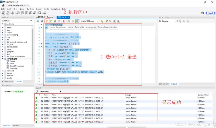Click the Save script floppy disk icon

(x=42, y=21)
